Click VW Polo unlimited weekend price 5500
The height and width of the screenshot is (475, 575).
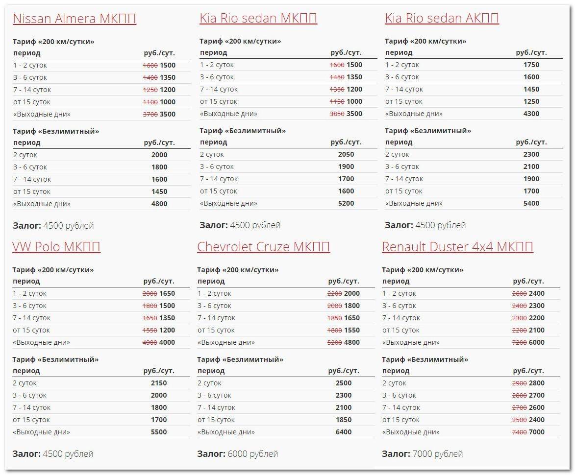tap(159, 432)
